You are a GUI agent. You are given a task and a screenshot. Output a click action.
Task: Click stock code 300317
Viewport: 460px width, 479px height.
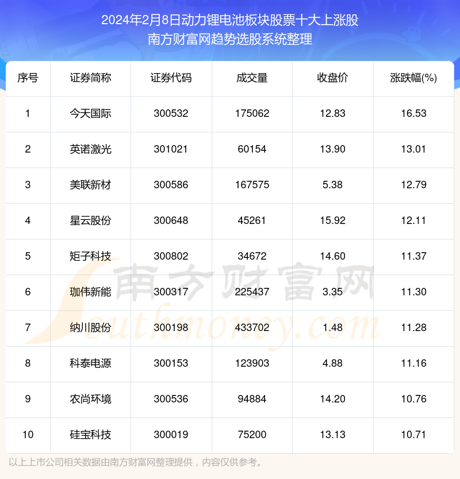171,292
